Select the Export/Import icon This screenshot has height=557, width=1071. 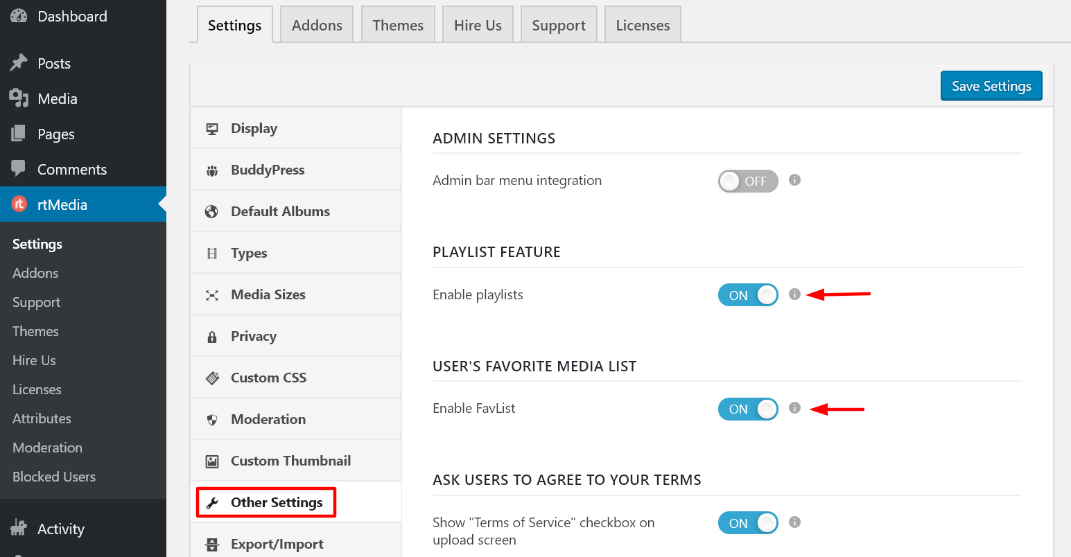(x=211, y=545)
